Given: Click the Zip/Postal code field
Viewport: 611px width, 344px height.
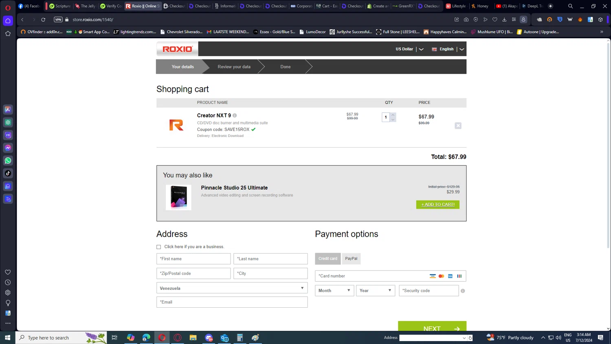Looking at the screenshot, I should [193, 273].
